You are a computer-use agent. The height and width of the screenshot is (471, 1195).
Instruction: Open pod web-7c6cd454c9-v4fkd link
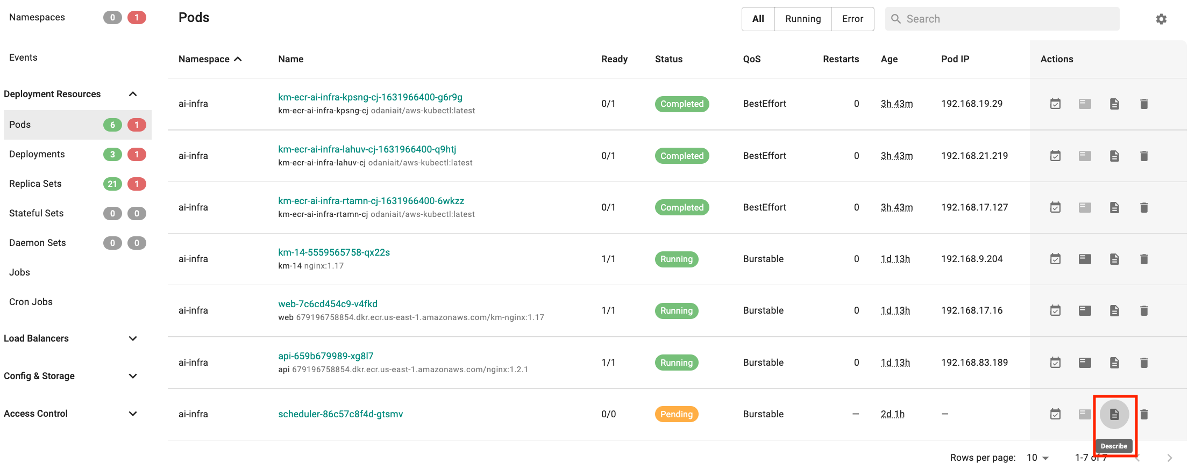point(328,304)
